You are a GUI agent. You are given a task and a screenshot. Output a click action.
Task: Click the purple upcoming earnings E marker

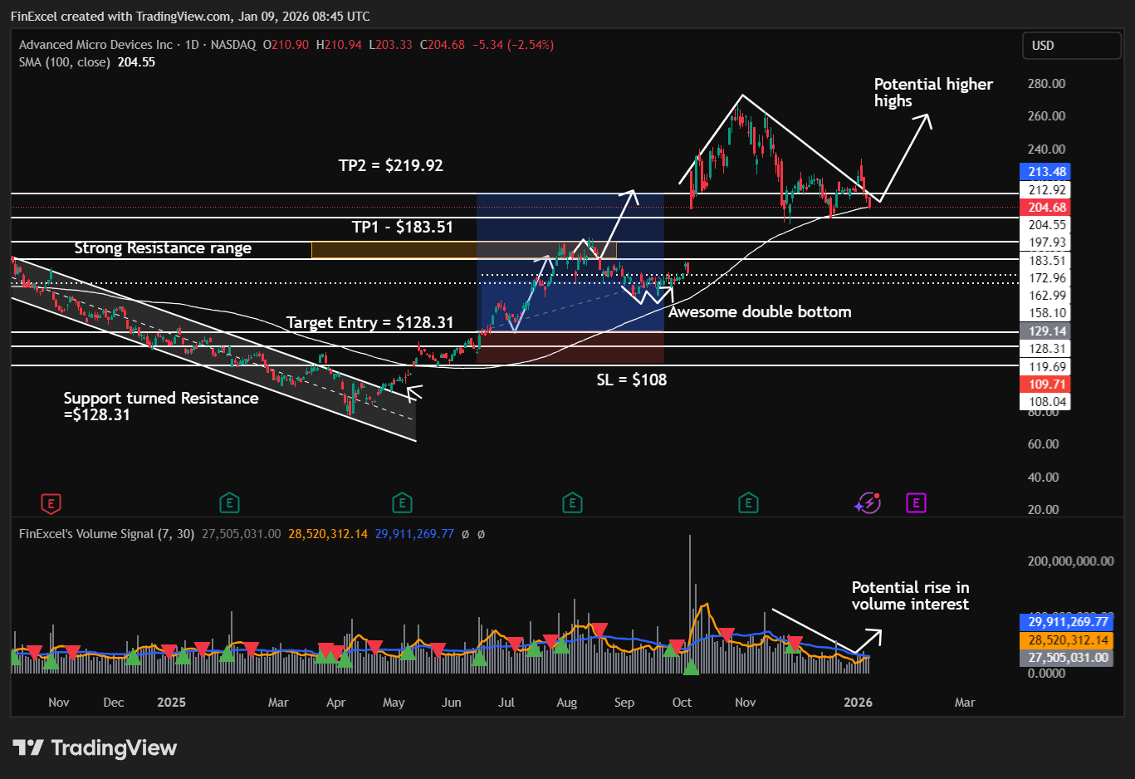(x=916, y=502)
